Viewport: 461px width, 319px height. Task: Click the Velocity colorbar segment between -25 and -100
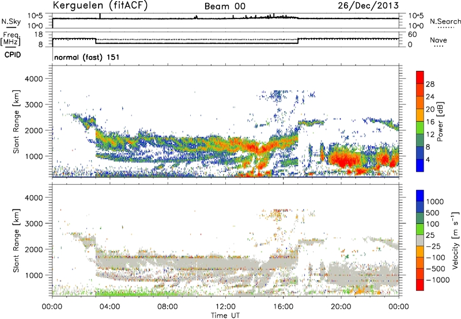pos(420,252)
